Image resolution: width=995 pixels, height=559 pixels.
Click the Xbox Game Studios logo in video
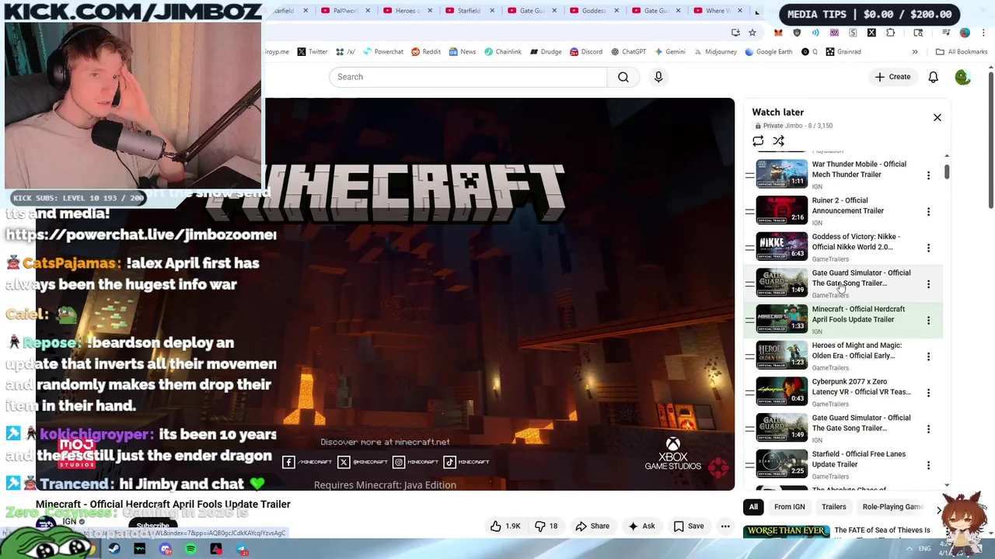672,454
